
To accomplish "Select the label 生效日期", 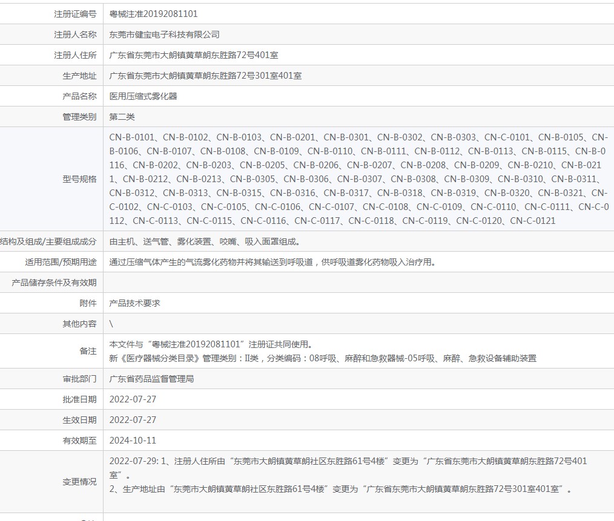I will coord(79,421).
